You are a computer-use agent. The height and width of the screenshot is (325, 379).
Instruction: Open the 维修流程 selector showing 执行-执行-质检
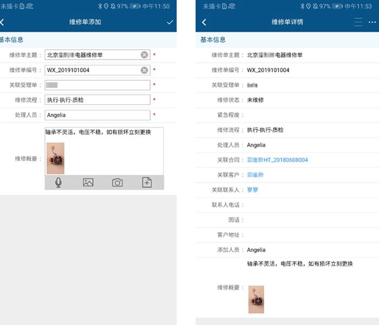pyautogui.click(x=97, y=100)
